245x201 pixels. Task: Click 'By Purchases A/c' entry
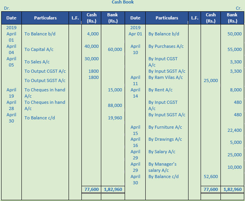tap(166, 46)
